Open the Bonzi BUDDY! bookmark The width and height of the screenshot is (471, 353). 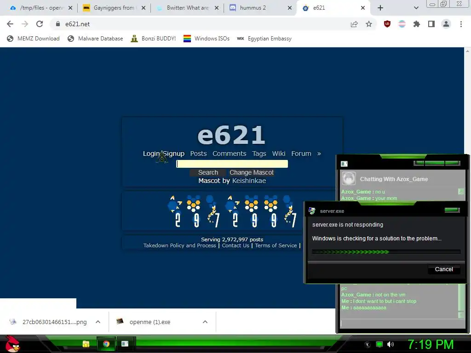click(153, 39)
